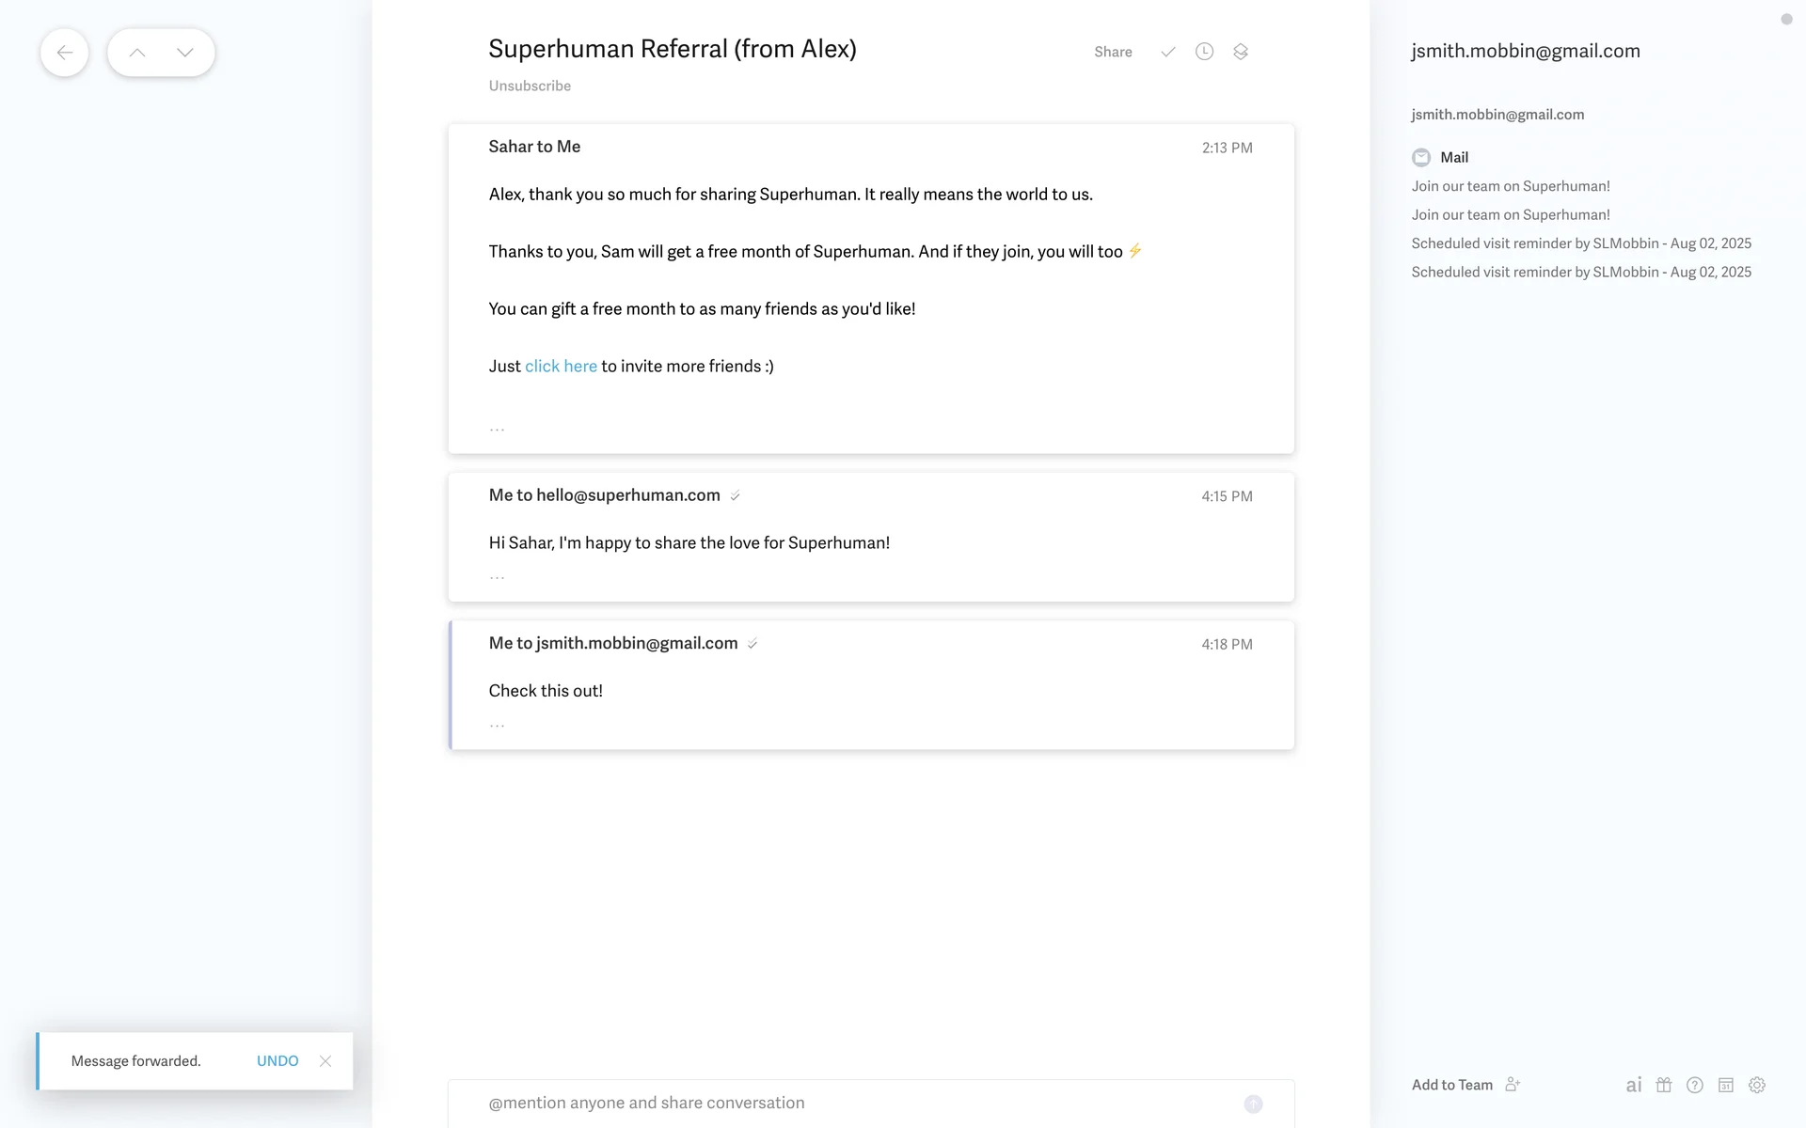Click UNDO on the Message forwarded toast

pyautogui.click(x=277, y=1060)
